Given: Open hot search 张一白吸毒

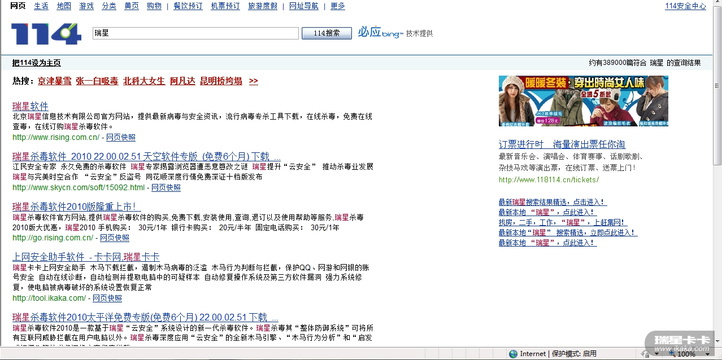Looking at the screenshot, I should click(x=97, y=81).
